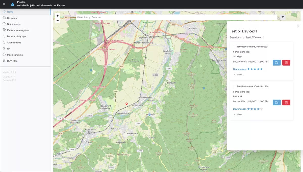Tick the TestMeasurementDefinition:228 checkbox
Screen dimensions: 303x172
click(x=235, y=87)
